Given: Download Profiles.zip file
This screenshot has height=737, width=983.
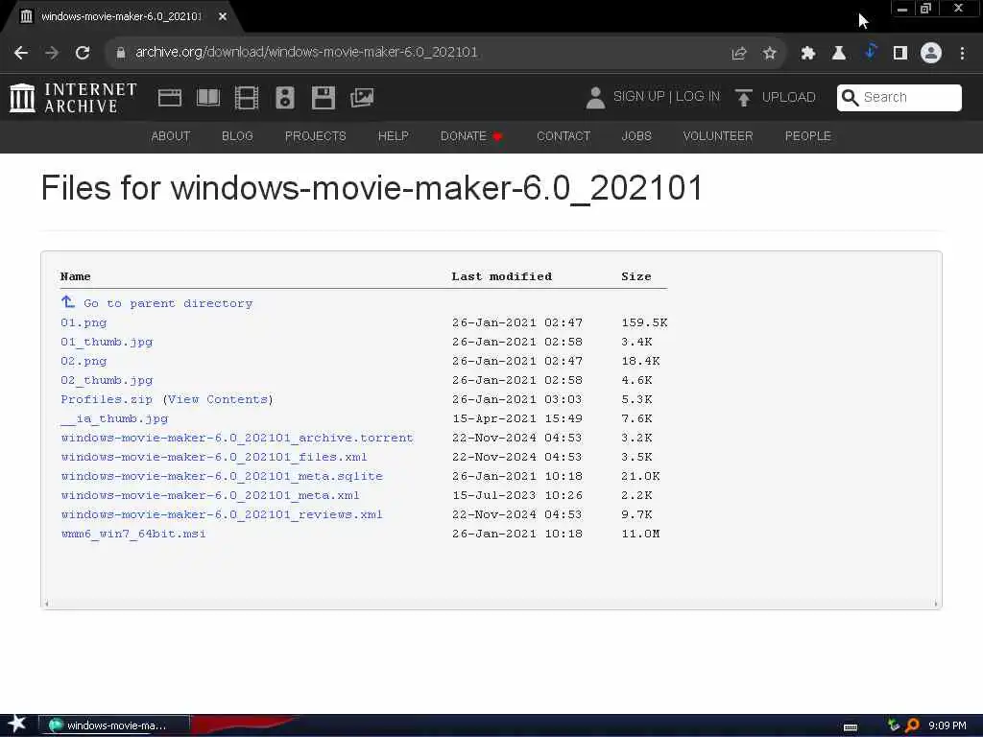Looking at the screenshot, I should tap(107, 399).
